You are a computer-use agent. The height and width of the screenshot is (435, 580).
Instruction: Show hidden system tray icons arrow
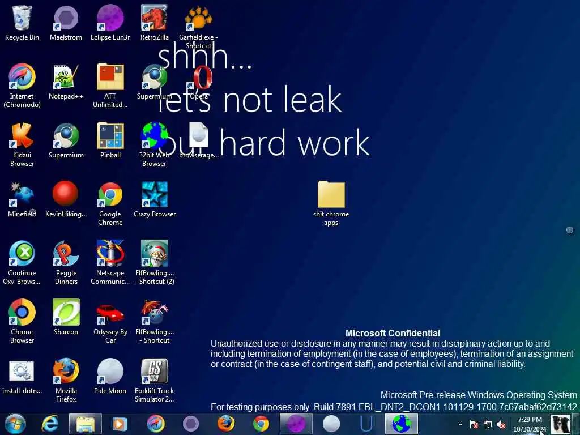coord(460,424)
